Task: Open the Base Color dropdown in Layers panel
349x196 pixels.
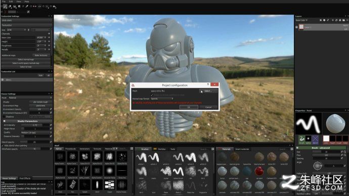Action: pos(301,20)
